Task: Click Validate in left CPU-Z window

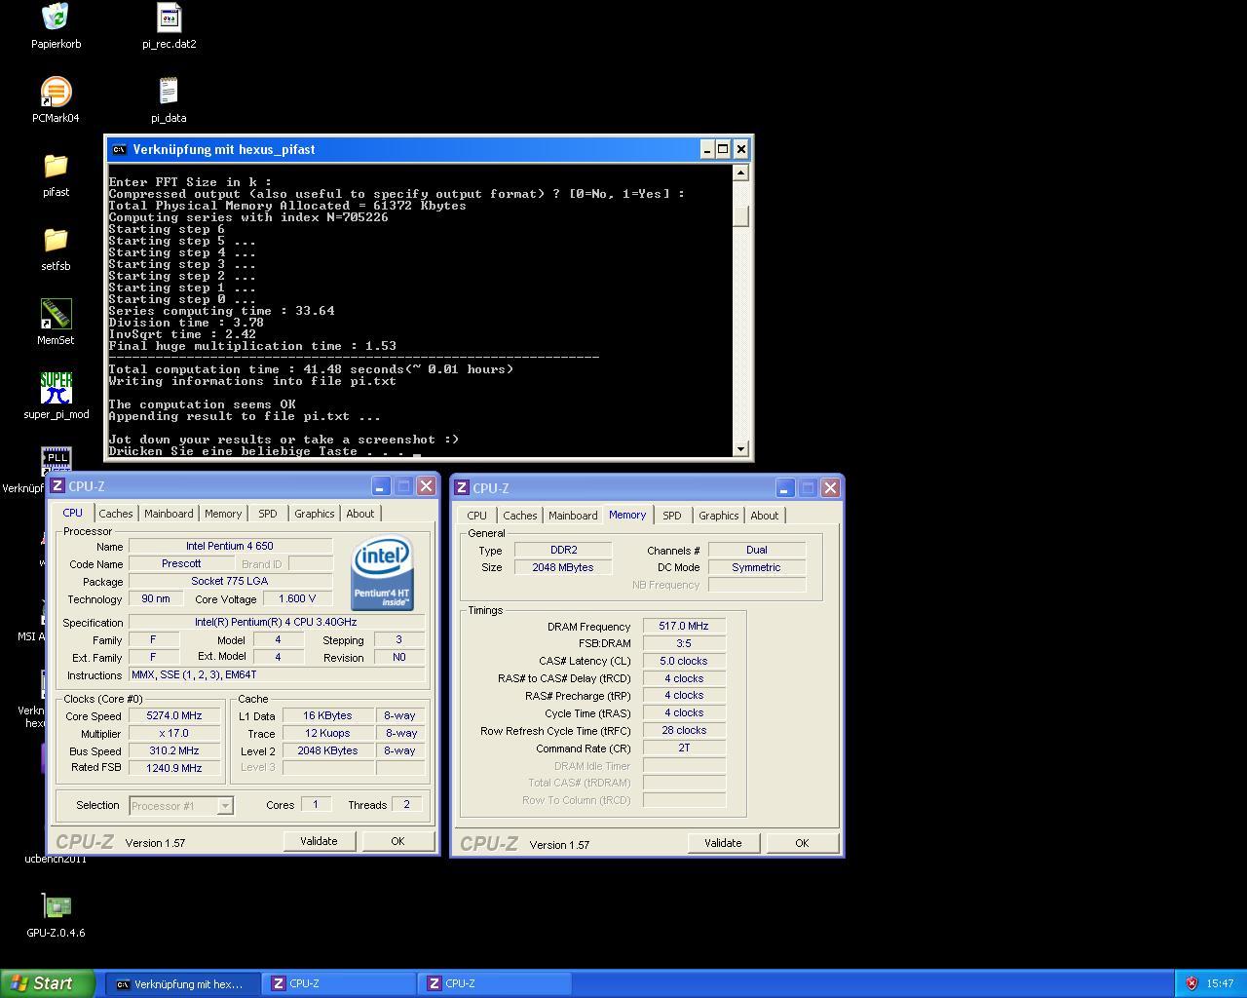Action: pyautogui.click(x=319, y=841)
